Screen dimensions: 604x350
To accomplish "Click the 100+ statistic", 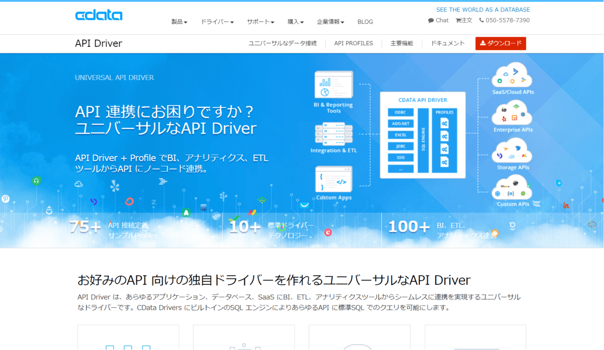I will [x=409, y=226].
